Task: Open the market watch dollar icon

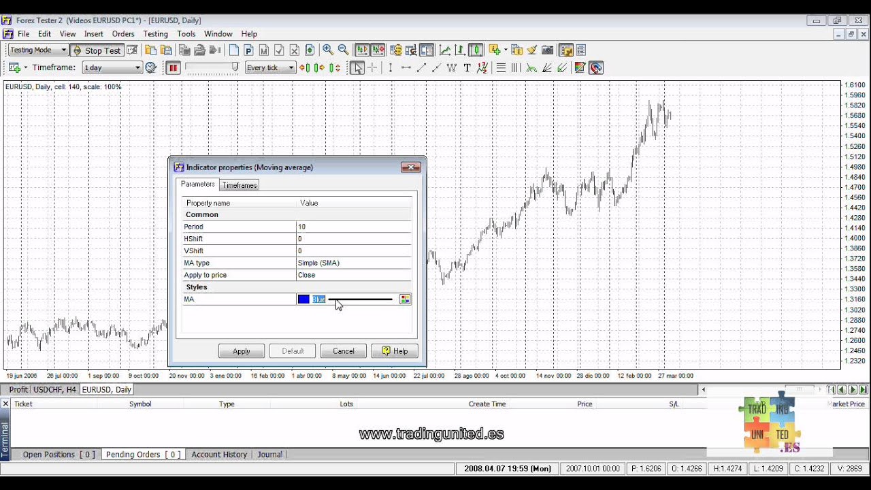Action: [x=396, y=50]
